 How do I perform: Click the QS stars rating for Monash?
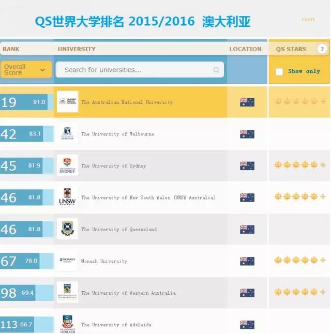click(300, 260)
